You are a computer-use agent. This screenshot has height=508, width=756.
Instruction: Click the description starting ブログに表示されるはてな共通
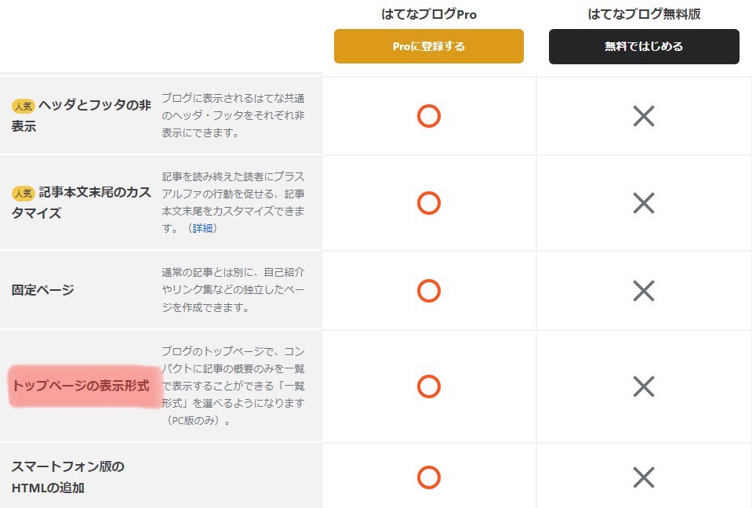click(x=233, y=115)
